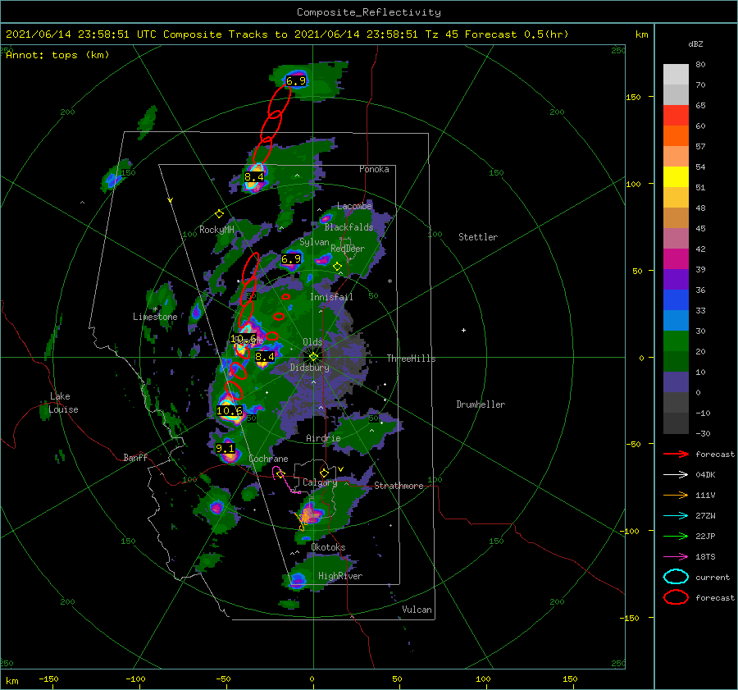The width and height of the screenshot is (738, 690).
Task: Click the asterisk marker above Limestone label
Action: coord(155,309)
